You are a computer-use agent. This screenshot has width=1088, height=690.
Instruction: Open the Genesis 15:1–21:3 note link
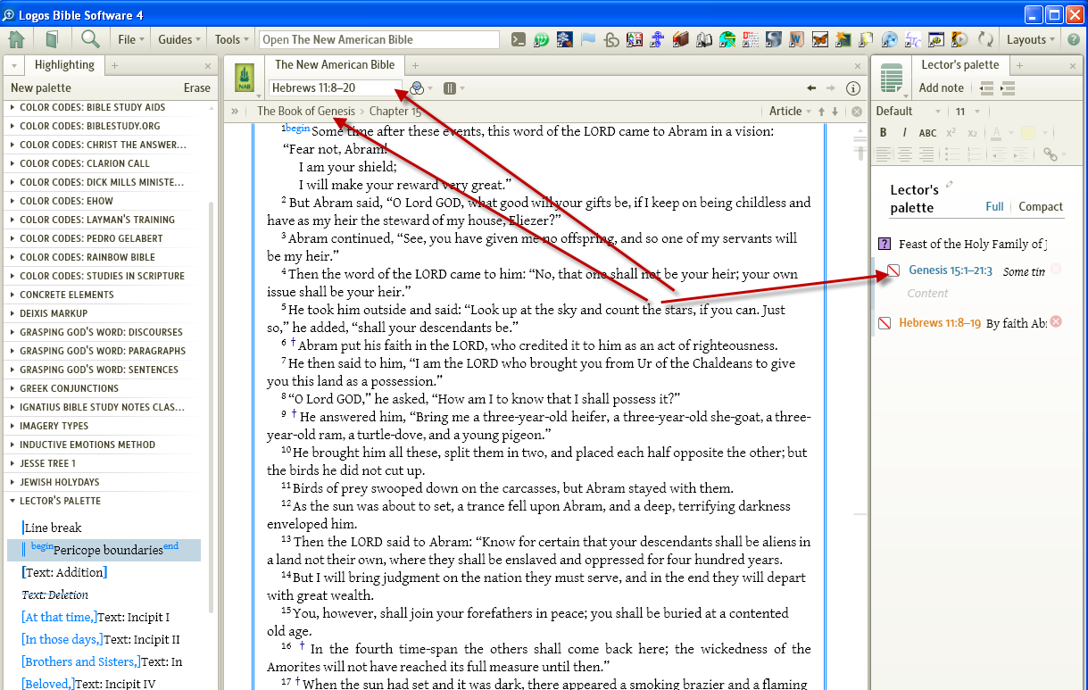[x=951, y=270]
